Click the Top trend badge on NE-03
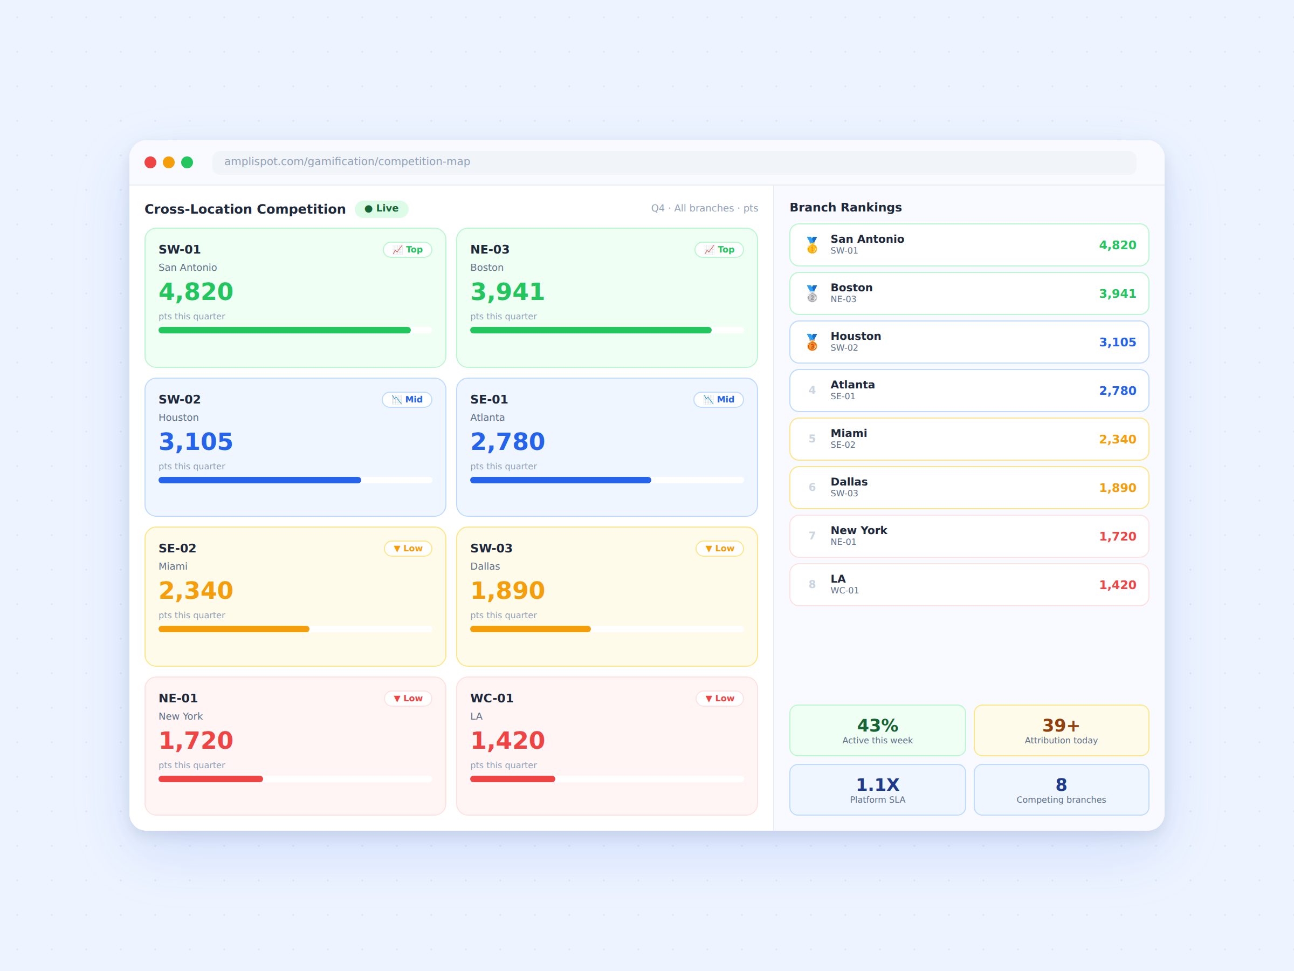1294x971 pixels. point(719,249)
